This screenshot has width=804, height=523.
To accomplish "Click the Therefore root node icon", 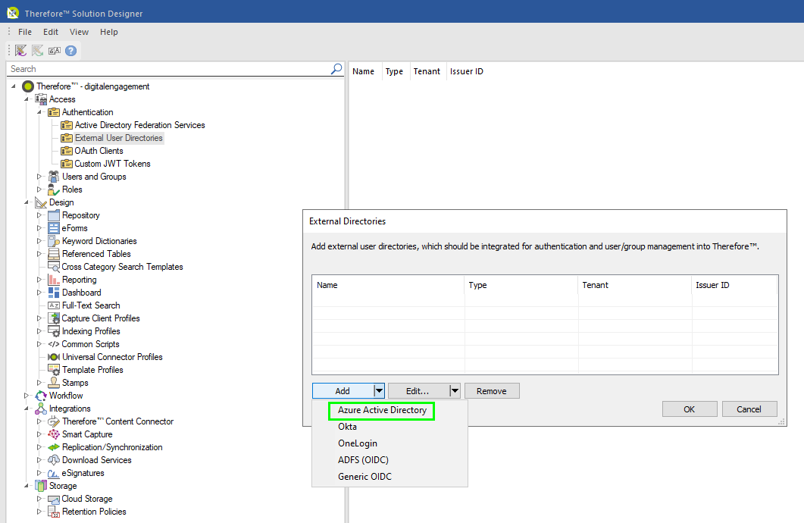I will pos(28,86).
